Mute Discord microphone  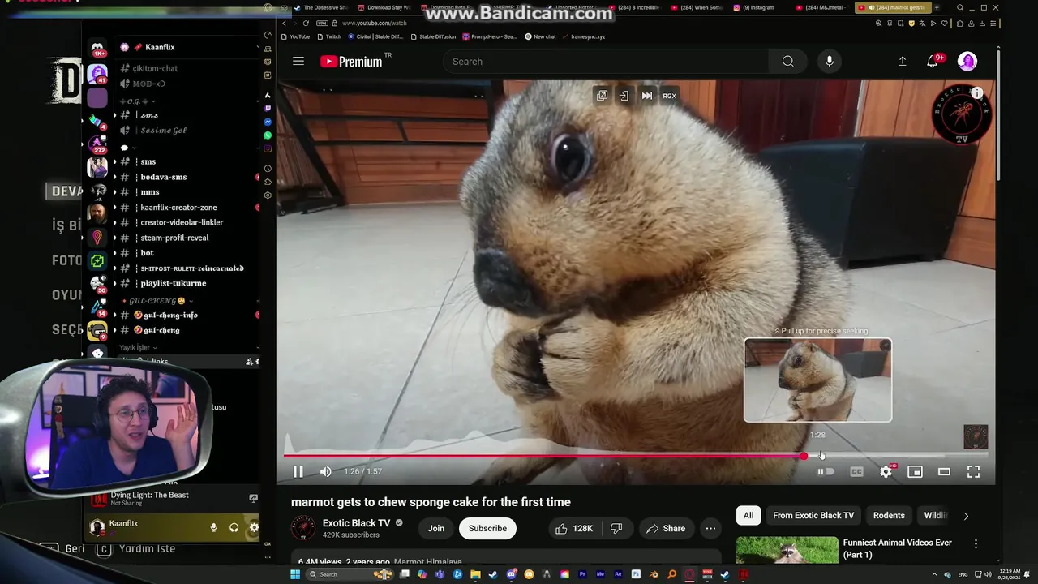[213, 527]
